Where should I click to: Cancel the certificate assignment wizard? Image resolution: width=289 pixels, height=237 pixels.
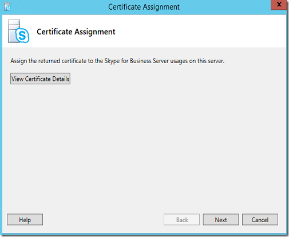coord(260,220)
